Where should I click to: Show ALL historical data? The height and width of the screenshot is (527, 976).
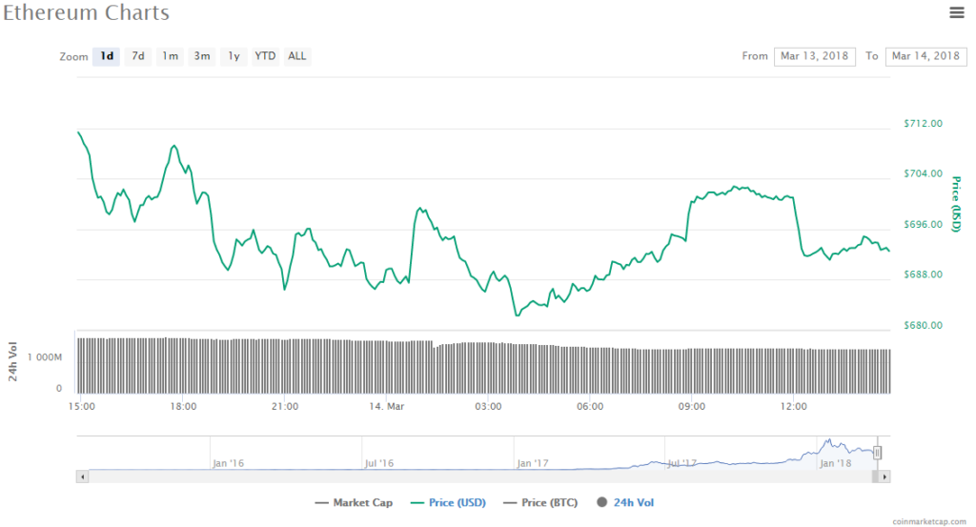pyautogui.click(x=297, y=56)
